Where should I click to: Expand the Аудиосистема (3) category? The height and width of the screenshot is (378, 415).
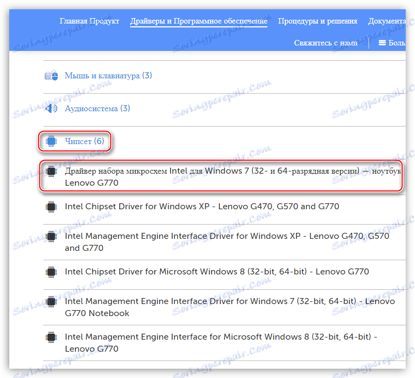[97, 108]
